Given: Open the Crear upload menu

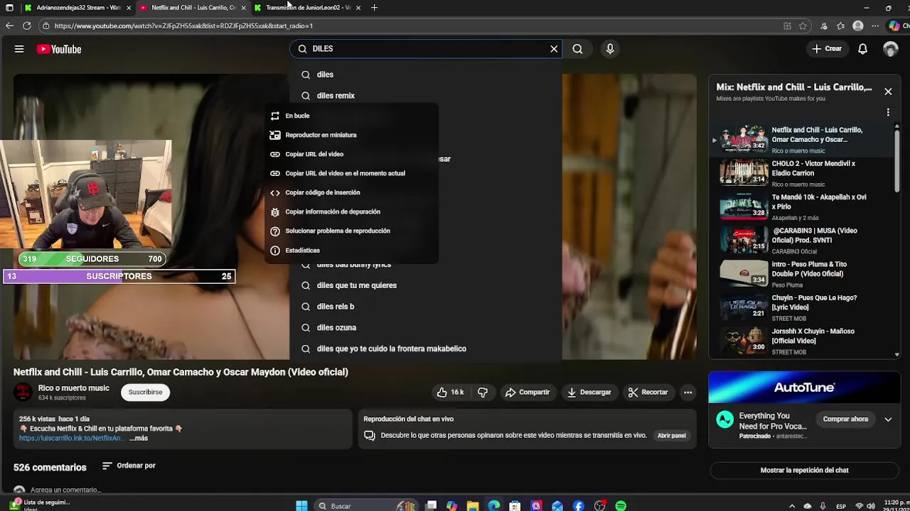Looking at the screenshot, I should (828, 49).
